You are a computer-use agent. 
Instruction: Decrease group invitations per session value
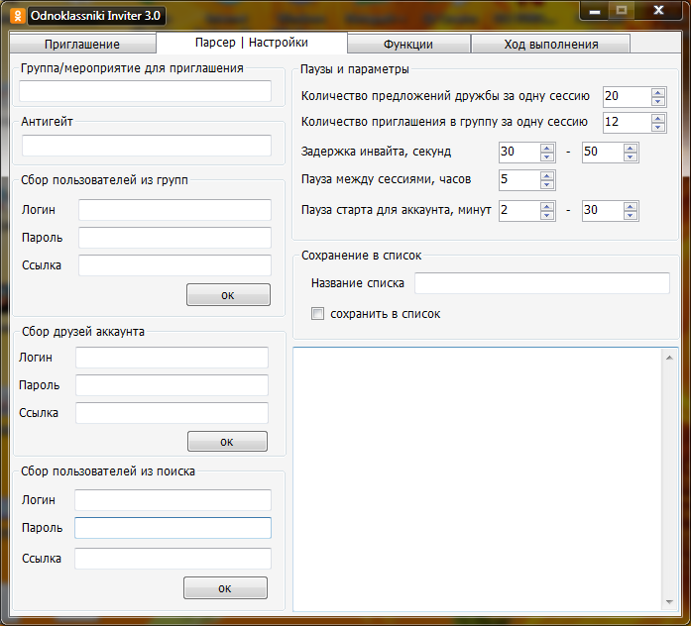[658, 127]
